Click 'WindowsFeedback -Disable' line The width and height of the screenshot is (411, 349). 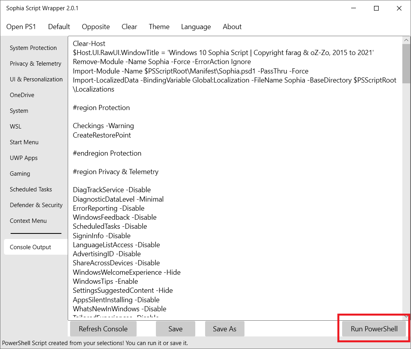[x=115, y=217]
